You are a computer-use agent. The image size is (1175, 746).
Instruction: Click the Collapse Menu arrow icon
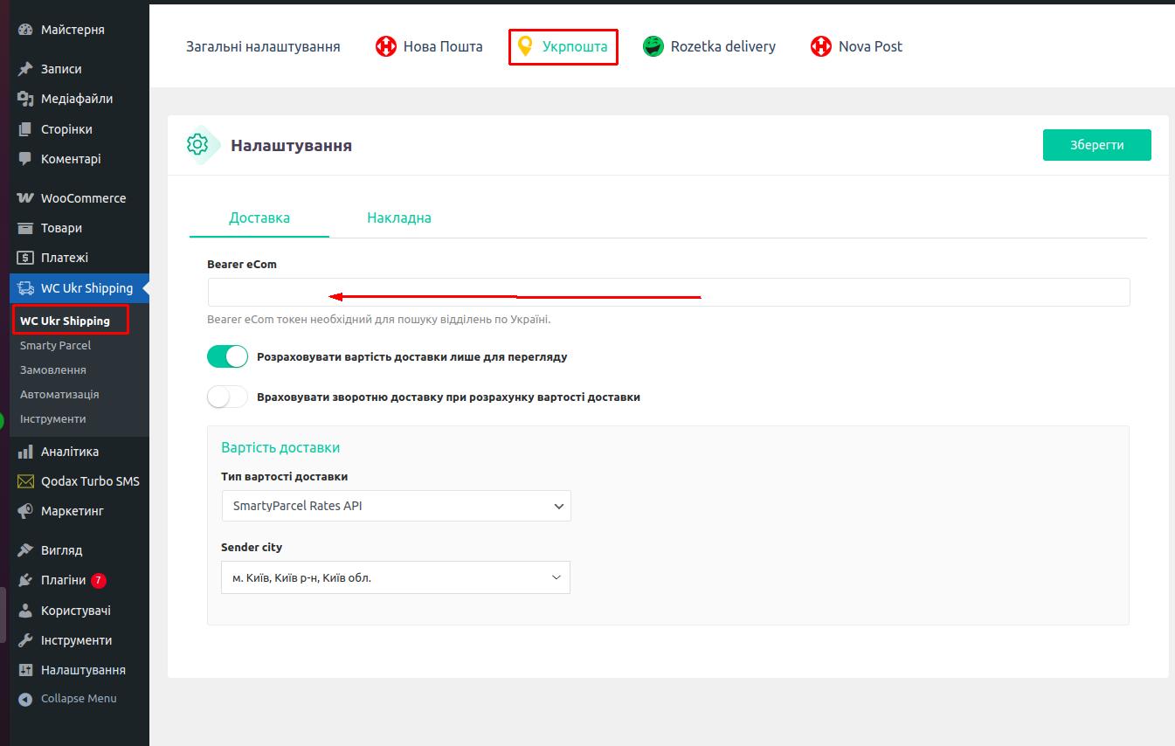pos(25,699)
